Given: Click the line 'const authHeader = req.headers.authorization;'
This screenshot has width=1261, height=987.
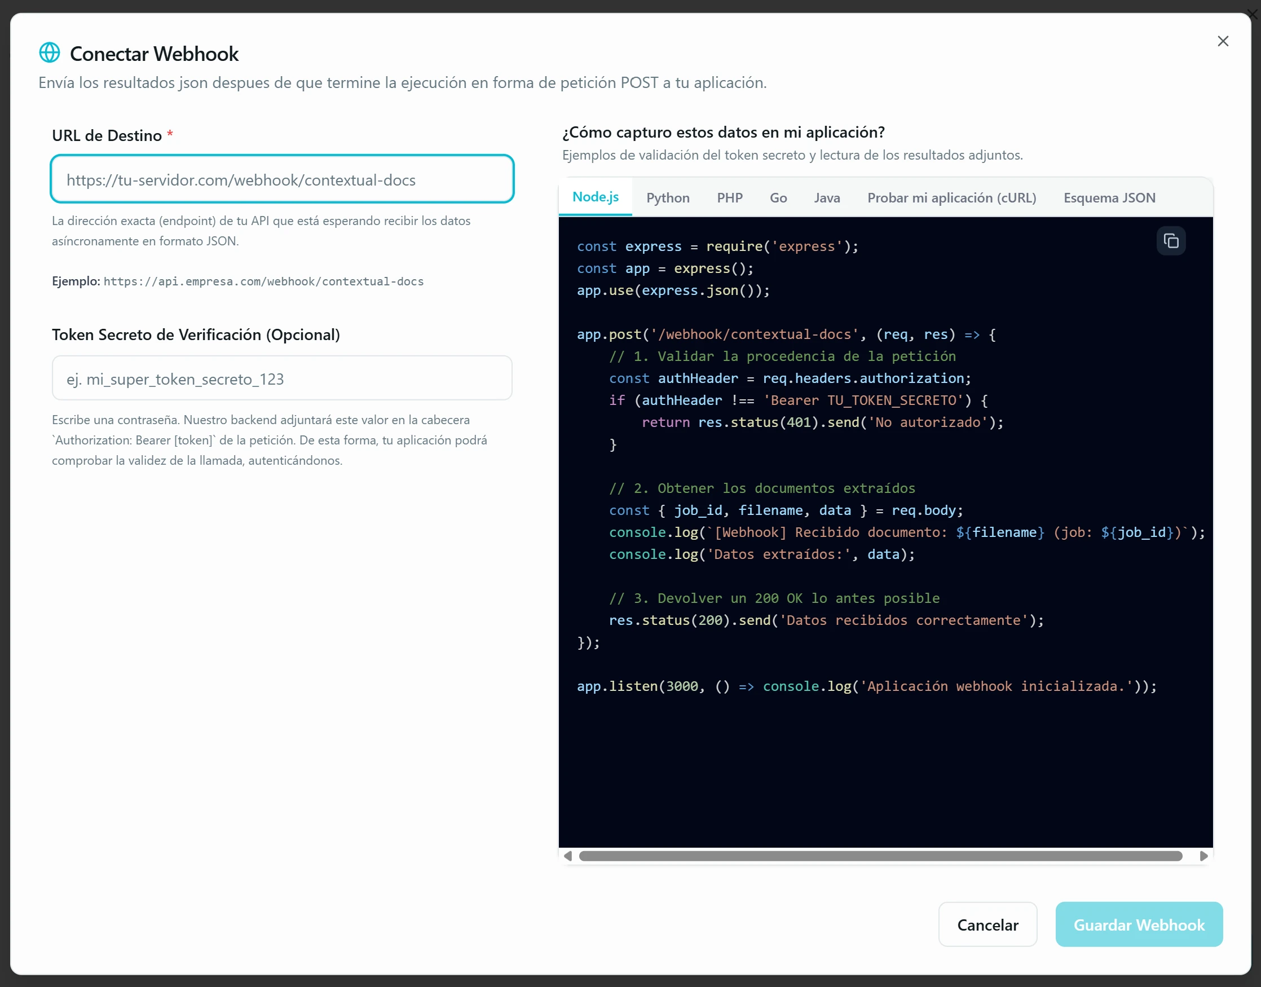Looking at the screenshot, I should click(x=790, y=378).
